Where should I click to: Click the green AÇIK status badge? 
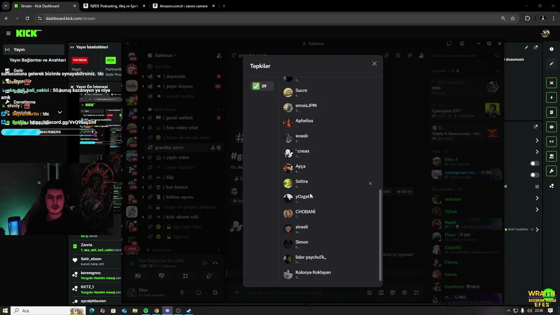110,60
